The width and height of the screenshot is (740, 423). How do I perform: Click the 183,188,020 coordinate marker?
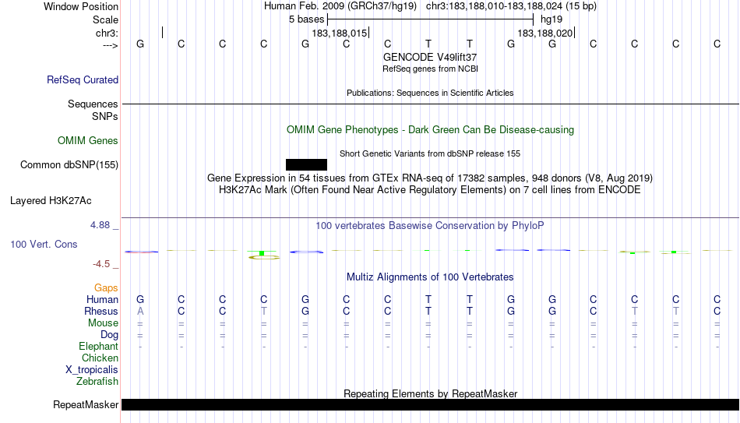click(x=545, y=33)
